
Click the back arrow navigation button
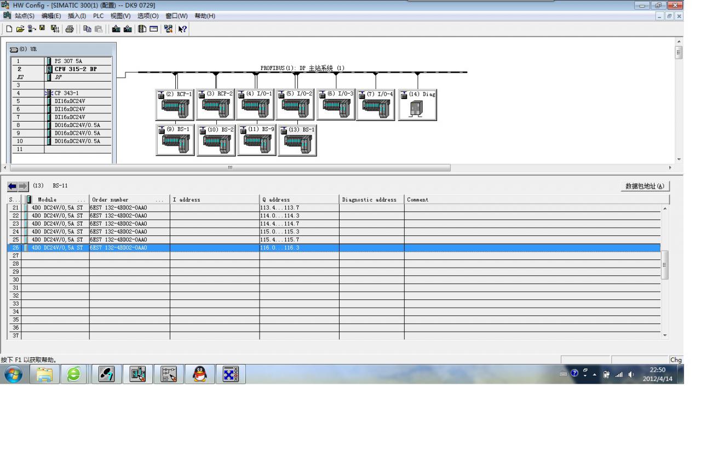pos(14,186)
